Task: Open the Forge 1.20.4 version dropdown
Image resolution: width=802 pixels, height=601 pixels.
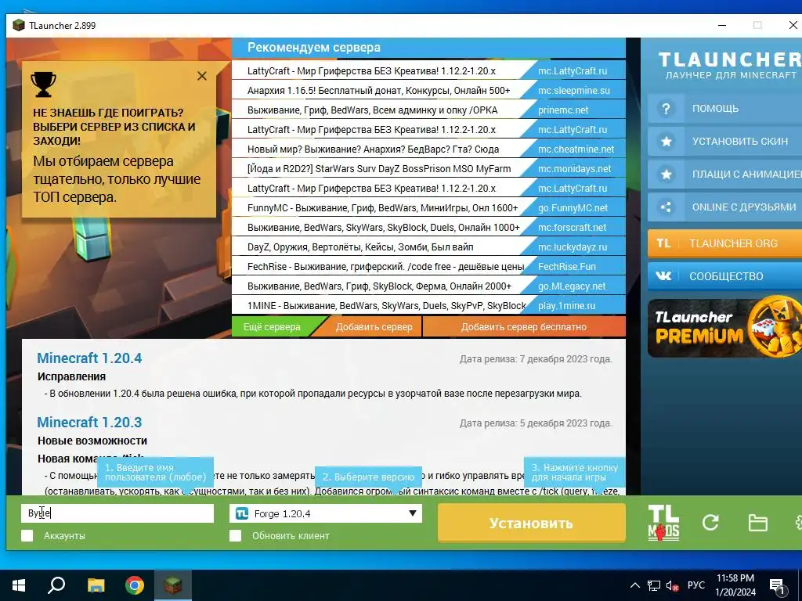Action: coord(326,513)
